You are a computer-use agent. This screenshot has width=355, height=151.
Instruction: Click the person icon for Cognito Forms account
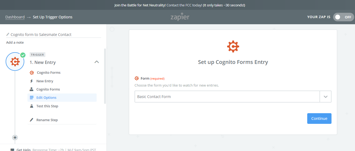coord(31,89)
